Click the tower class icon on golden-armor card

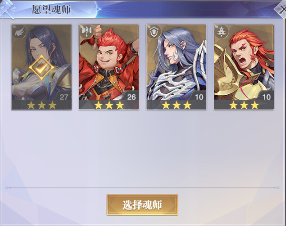(x=222, y=32)
